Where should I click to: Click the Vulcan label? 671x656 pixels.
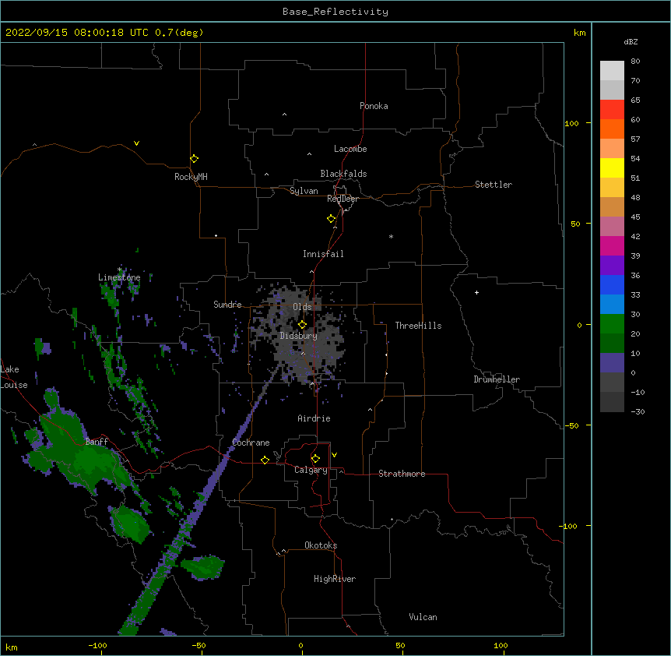(x=423, y=617)
